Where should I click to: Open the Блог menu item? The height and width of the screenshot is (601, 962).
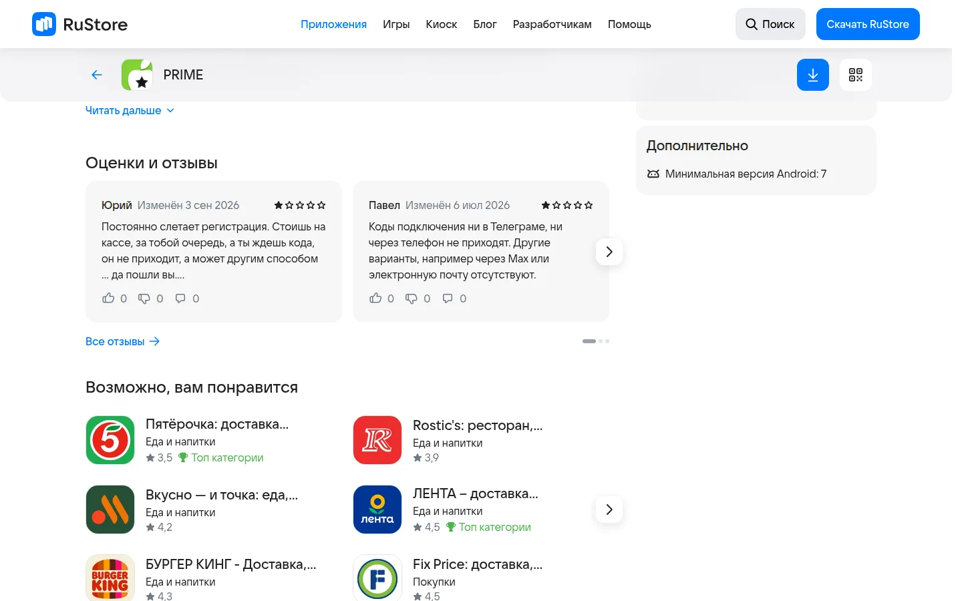pyautogui.click(x=485, y=24)
